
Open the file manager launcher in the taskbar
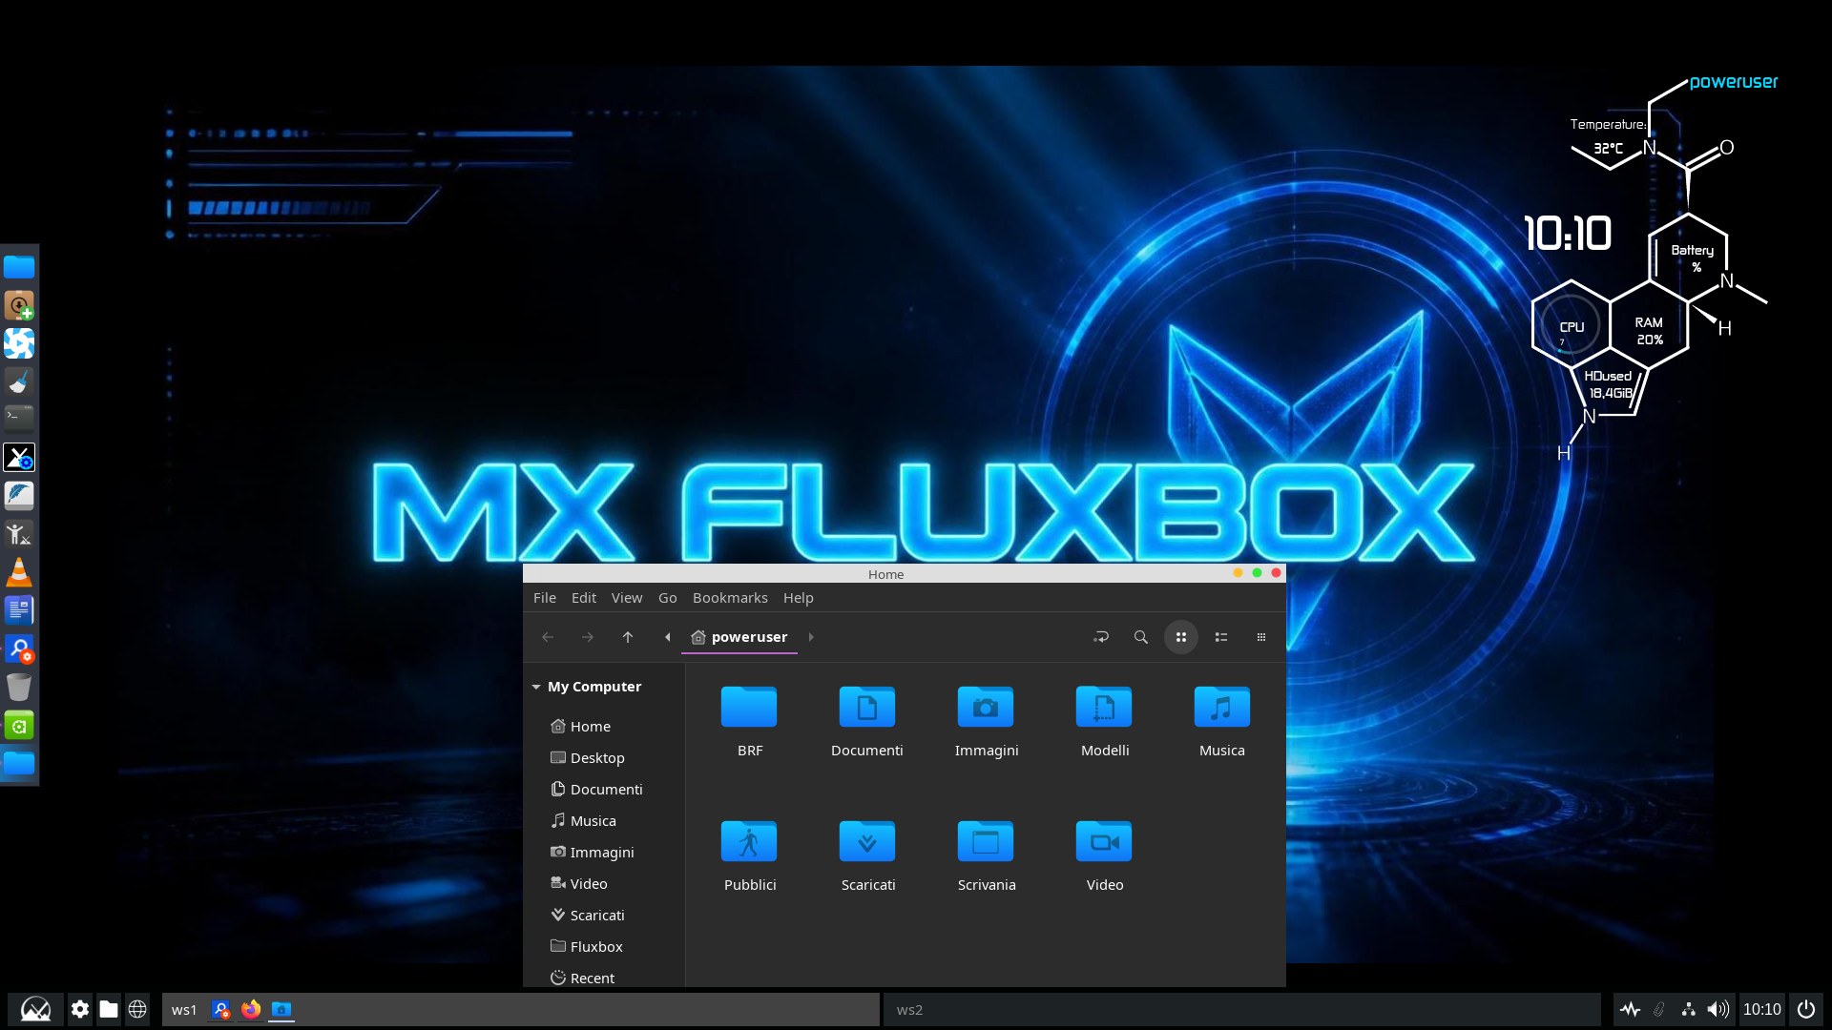click(109, 1009)
